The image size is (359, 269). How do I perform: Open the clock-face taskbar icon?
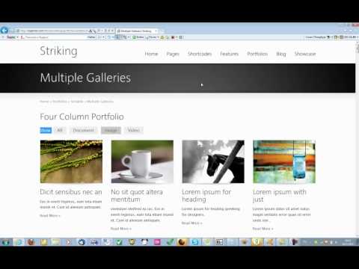point(144,242)
